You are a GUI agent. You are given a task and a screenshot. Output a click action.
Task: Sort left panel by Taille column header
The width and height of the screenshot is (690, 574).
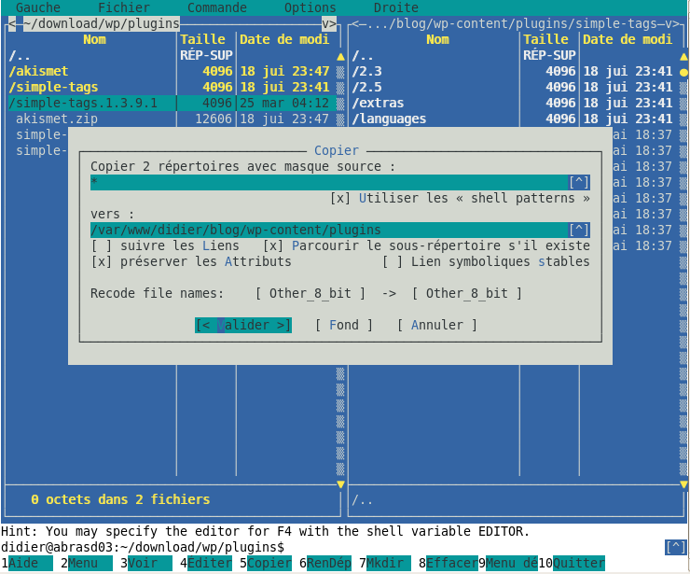[202, 39]
